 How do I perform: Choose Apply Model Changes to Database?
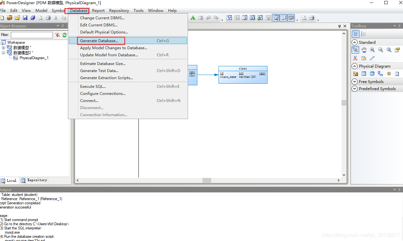coord(128,48)
